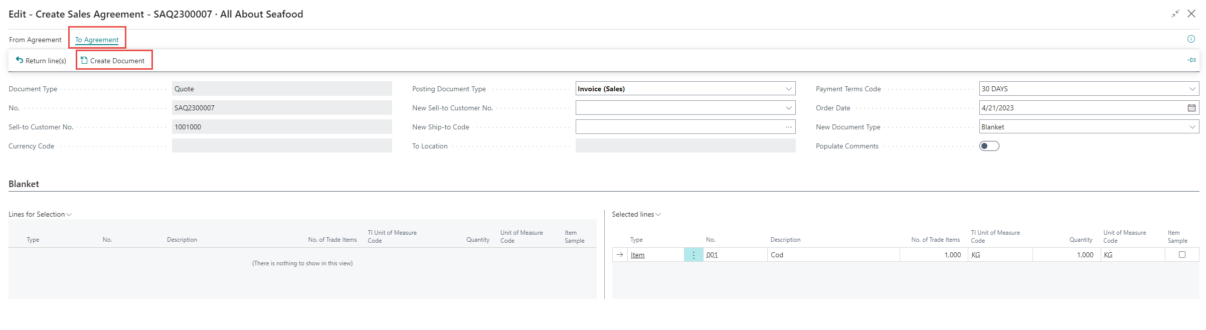Open the Selected lines menu
Viewport: 1206px width, 330px height.
[636, 214]
